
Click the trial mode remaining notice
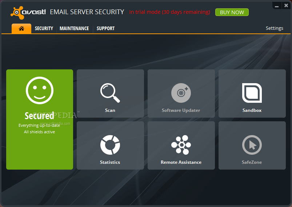[170, 12]
